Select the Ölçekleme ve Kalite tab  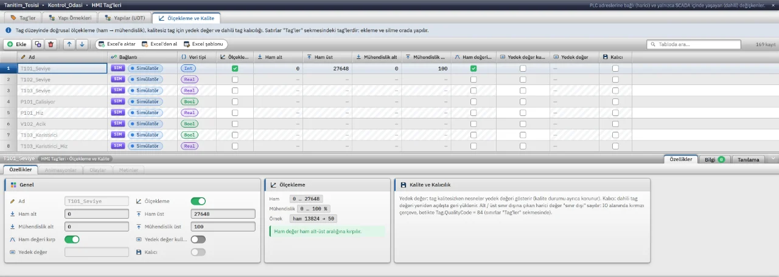186,18
